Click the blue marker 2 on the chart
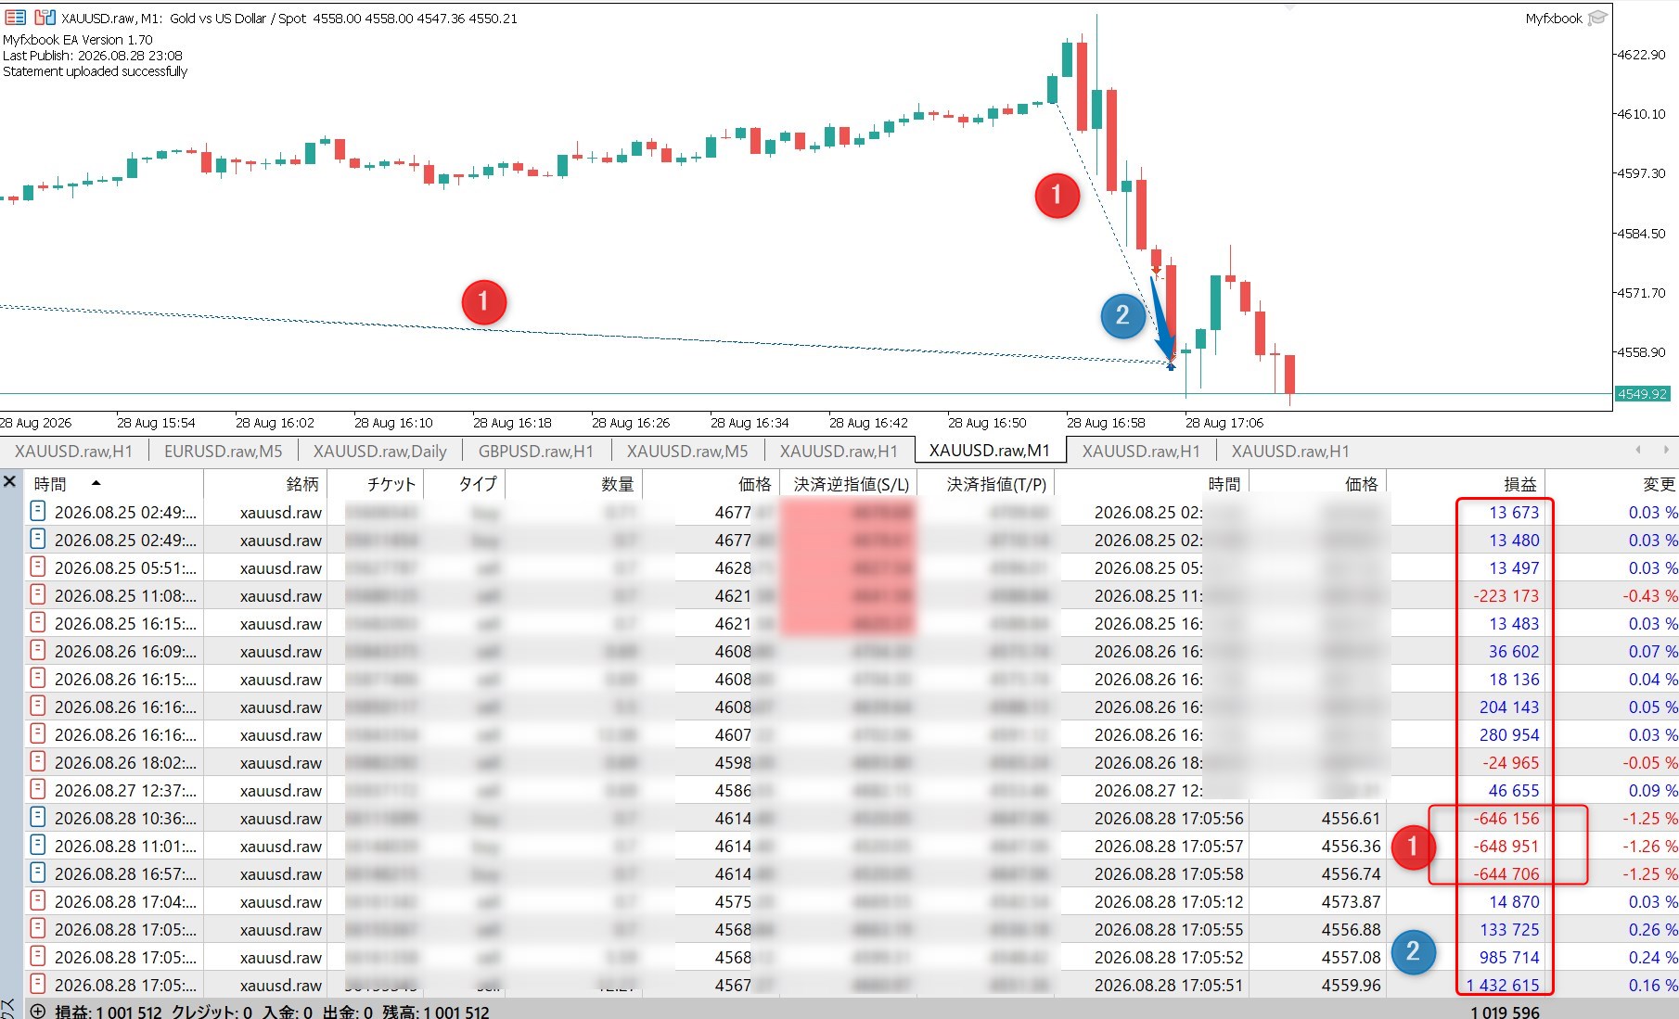 tap(1122, 315)
